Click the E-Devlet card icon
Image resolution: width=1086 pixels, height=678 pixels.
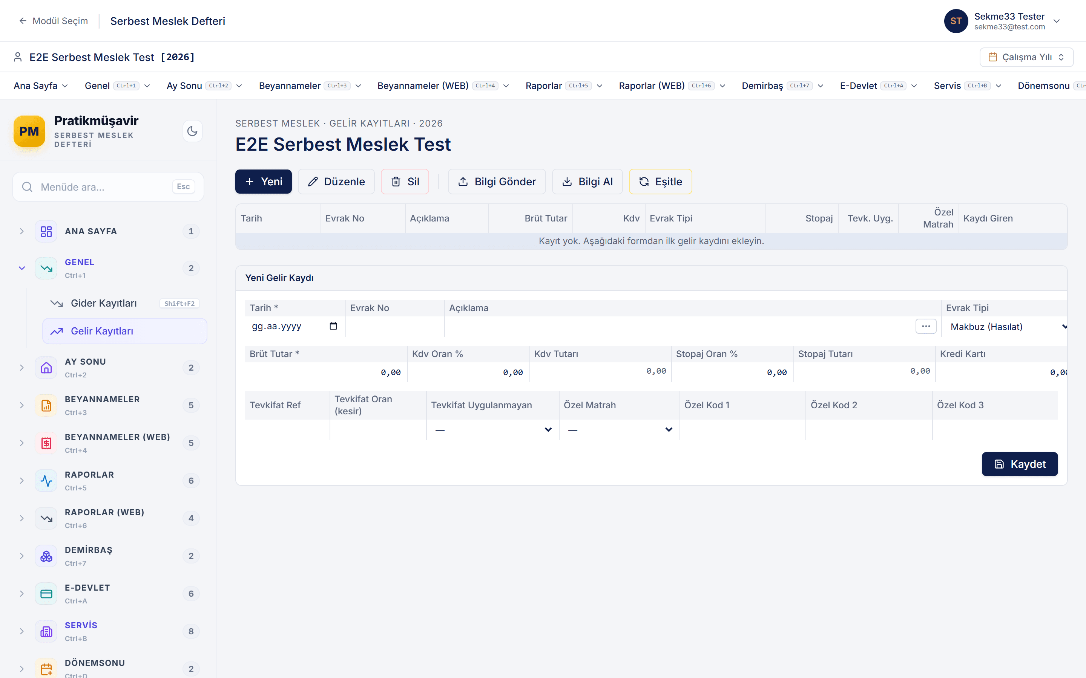46,594
